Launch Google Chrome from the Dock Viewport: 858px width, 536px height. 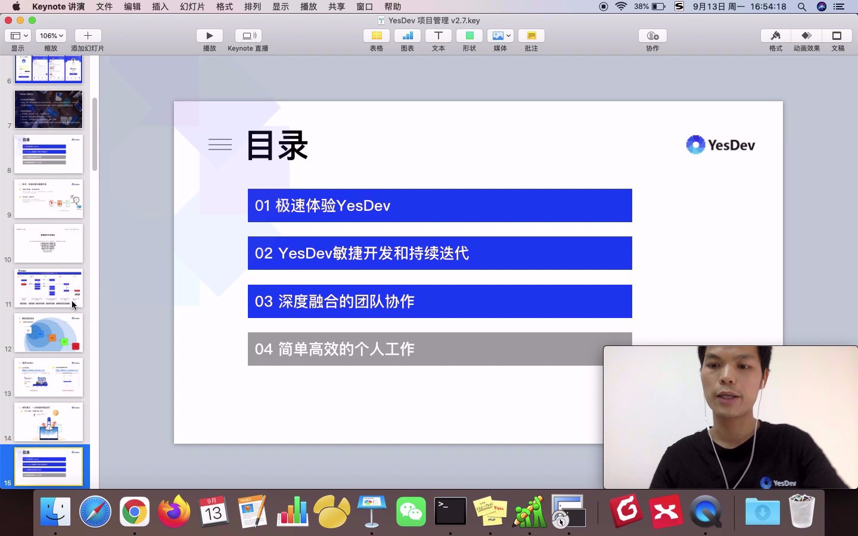(x=135, y=511)
